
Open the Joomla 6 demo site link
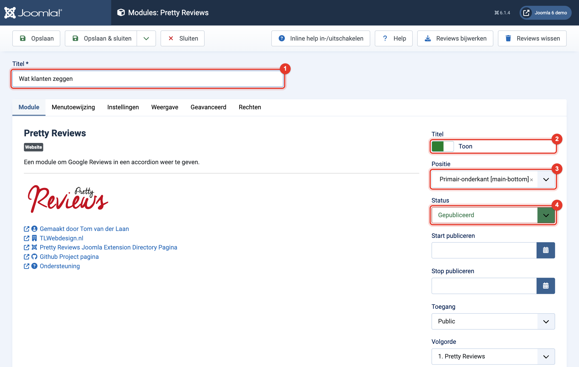coord(545,13)
